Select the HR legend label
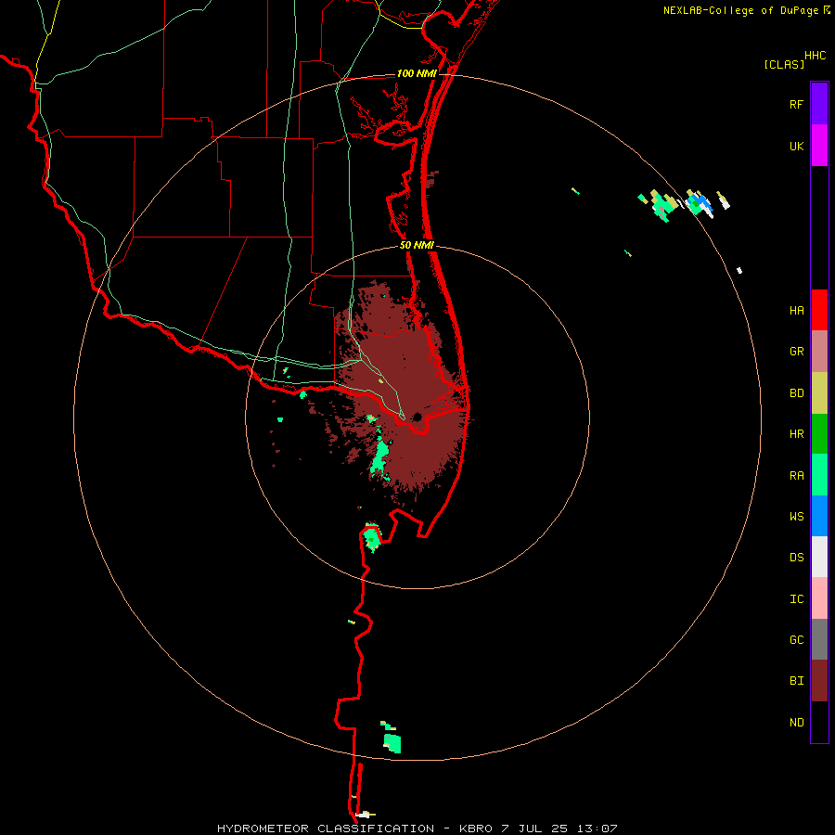This screenshot has width=835, height=835. (x=796, y=434)
